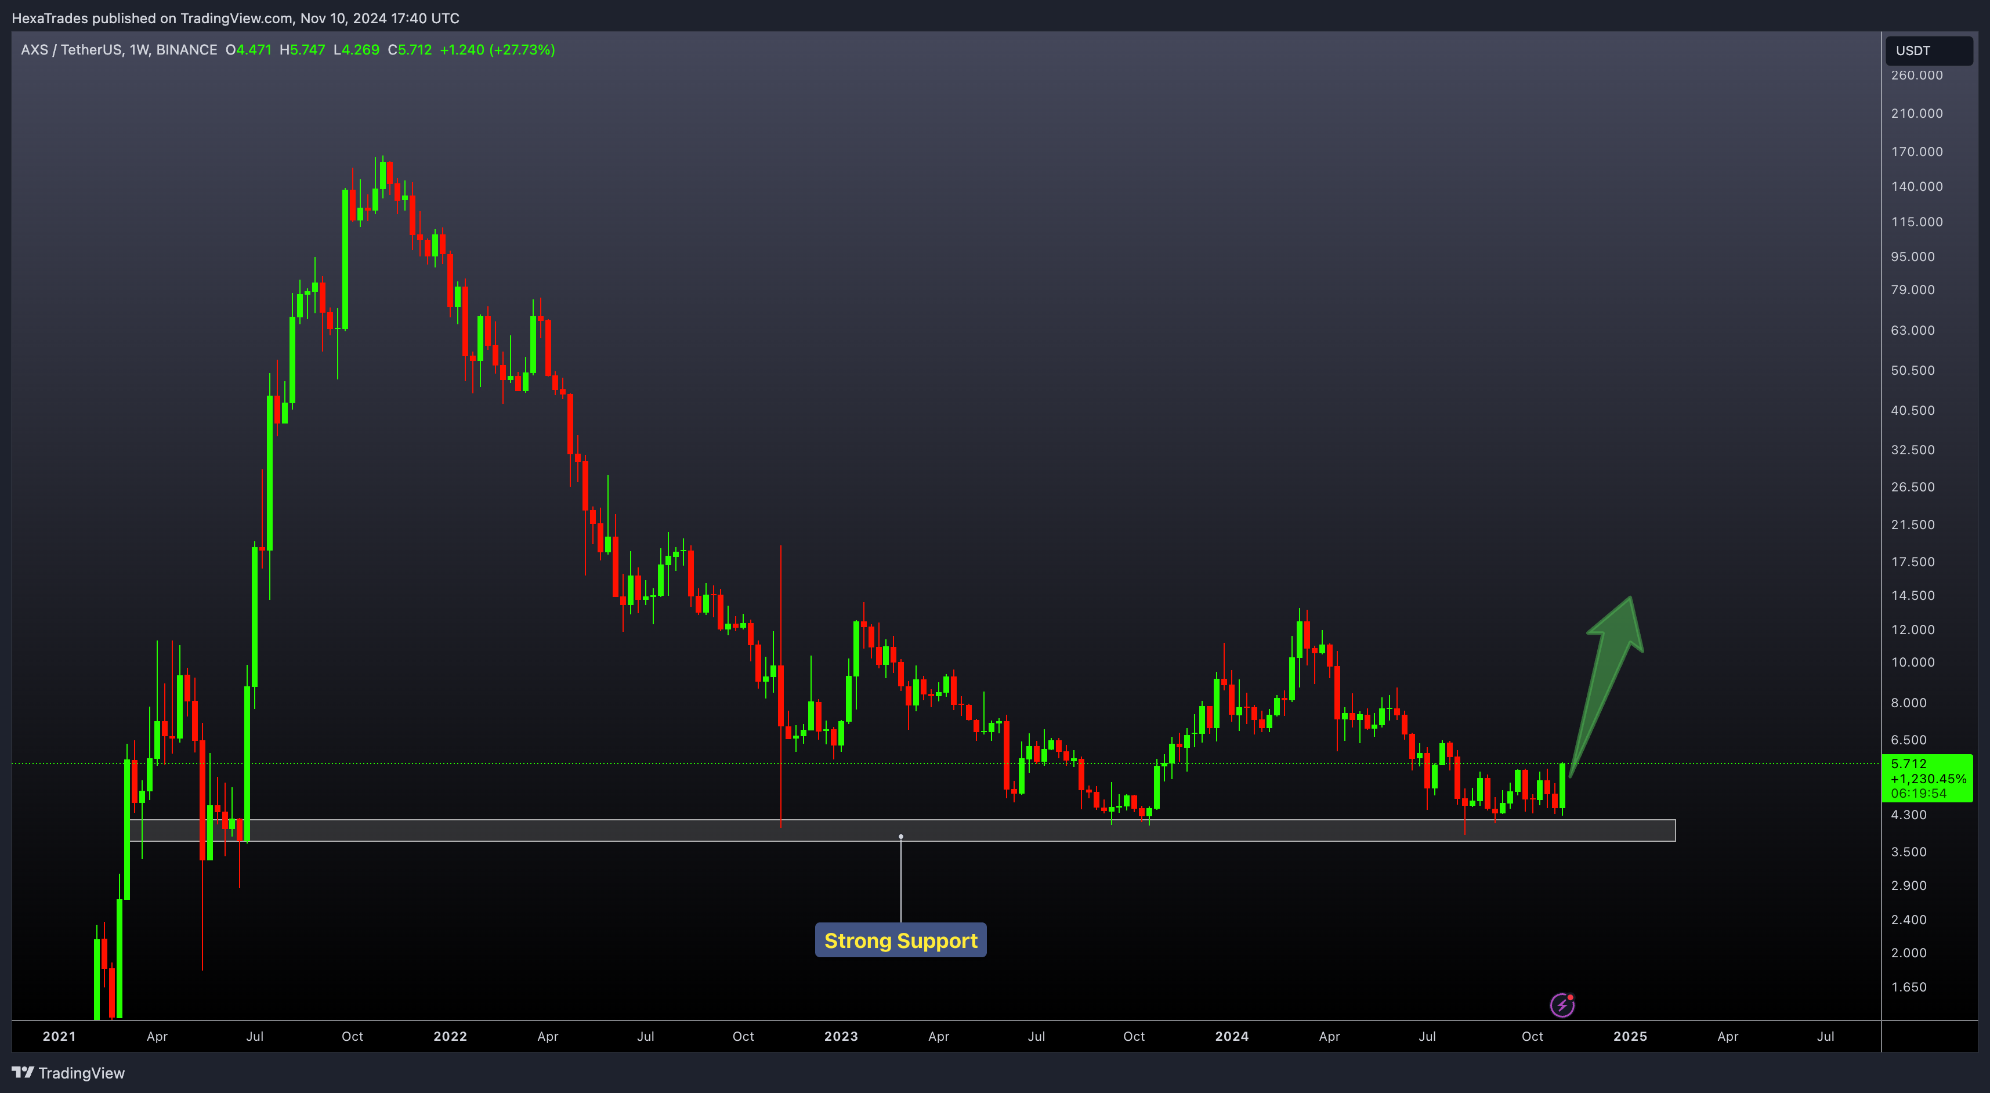Click the close value C5.712
The height and width of the screenshot is (1093, 1990).
pyautogui.click(x=410, y=49)
